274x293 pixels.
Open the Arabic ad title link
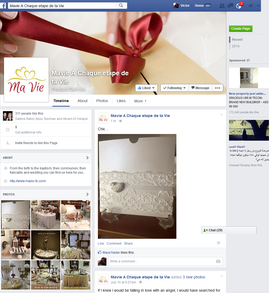pos(237,146)
